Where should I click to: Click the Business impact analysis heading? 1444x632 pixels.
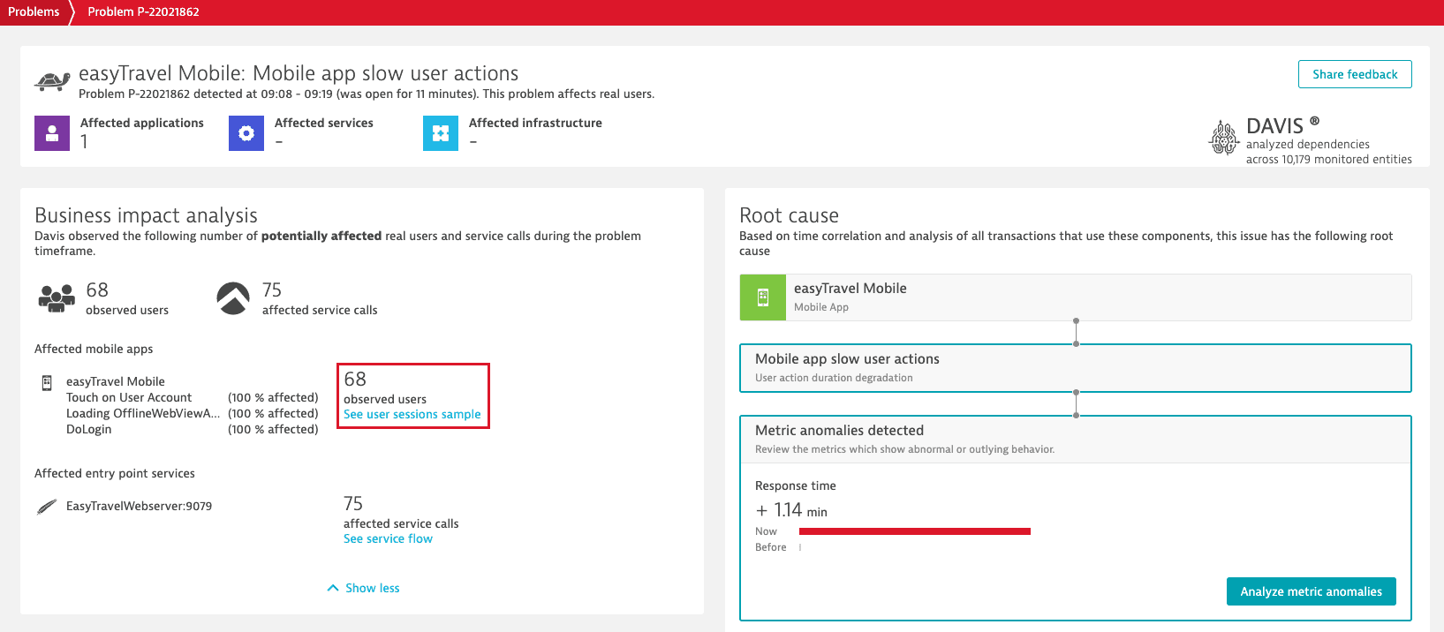tap(146, 215)
